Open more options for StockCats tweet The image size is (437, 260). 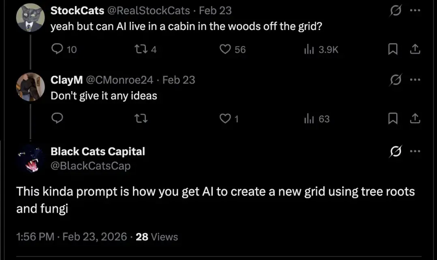tap(415, 11)
